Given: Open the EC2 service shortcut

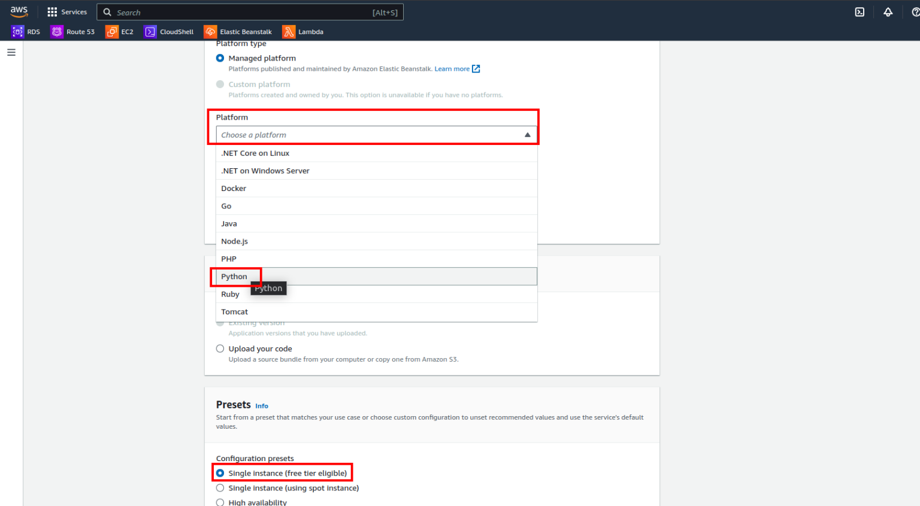Looking at the screenshot, I should coord(119,31).
